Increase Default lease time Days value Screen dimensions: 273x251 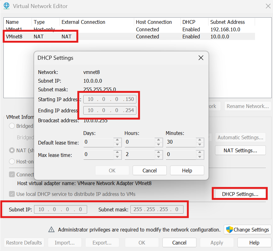tap(117, 140)
